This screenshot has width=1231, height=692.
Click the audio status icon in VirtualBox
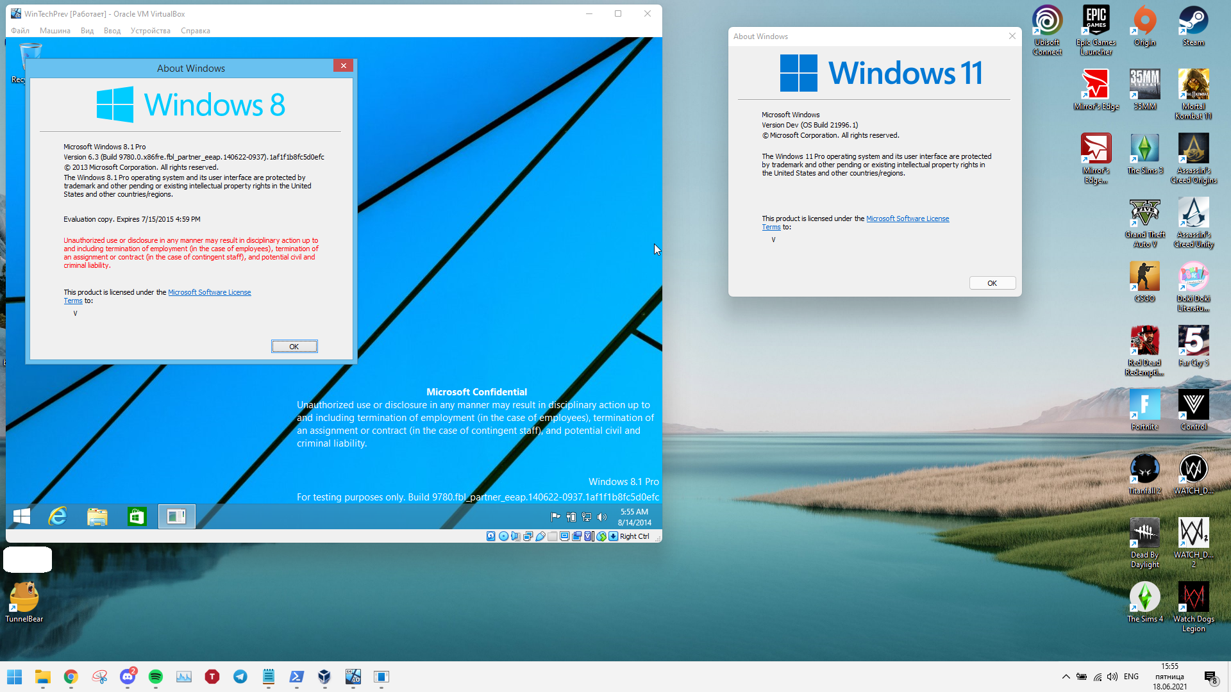pyautogui.click(x=516, y=536)
